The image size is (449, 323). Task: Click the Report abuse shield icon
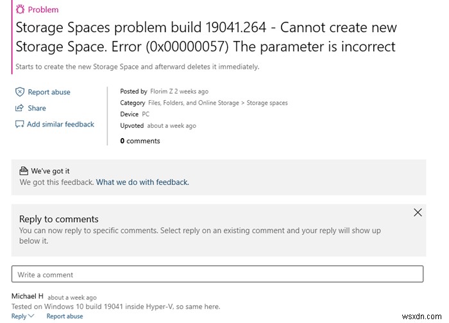20,92
